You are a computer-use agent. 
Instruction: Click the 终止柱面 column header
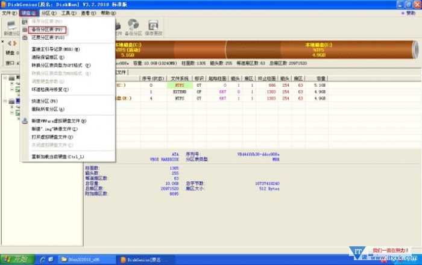tap(266, 78)
